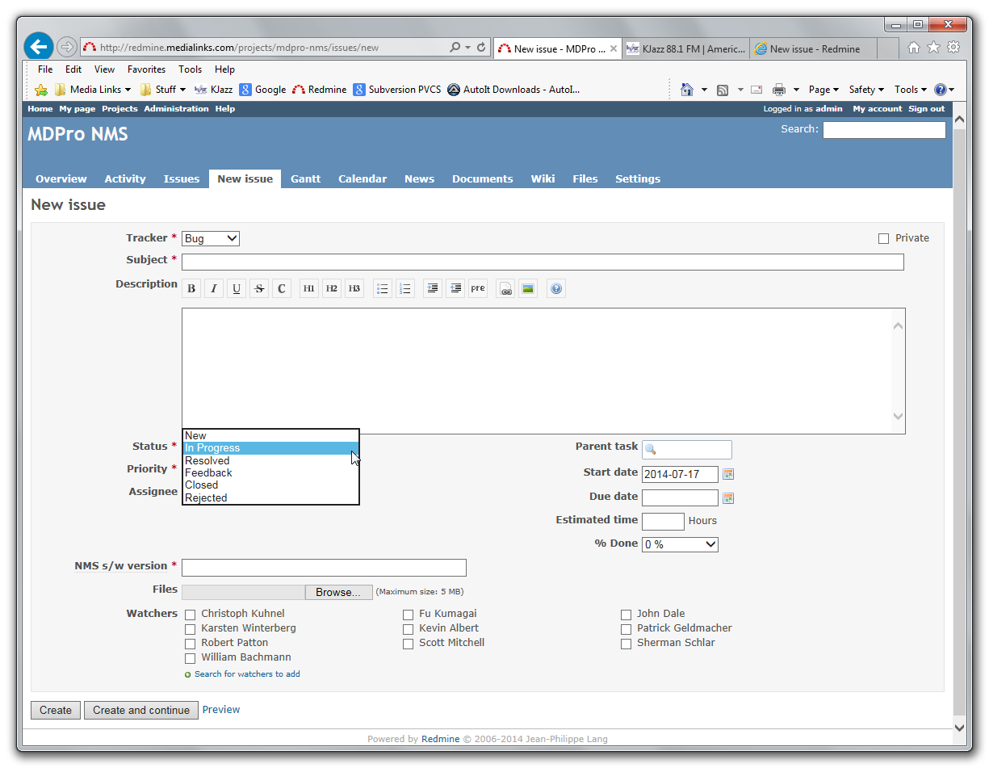Click the Create button
Screen dimensions: 989x768
click(56, 711)
